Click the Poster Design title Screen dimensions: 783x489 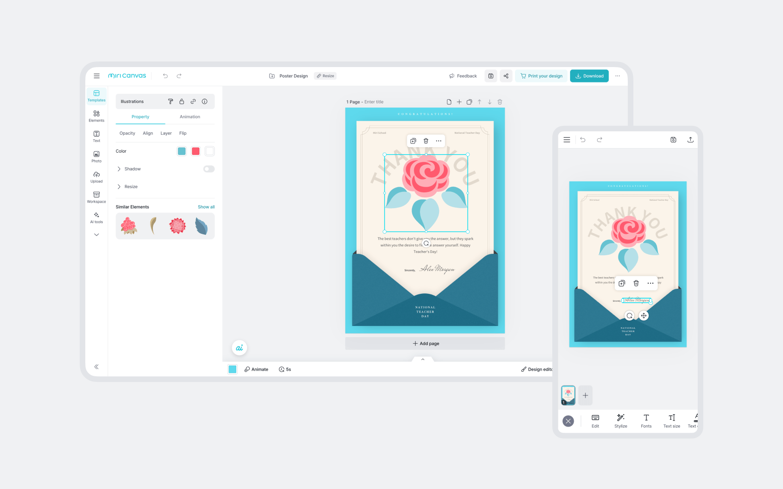(x=294, y=76)
